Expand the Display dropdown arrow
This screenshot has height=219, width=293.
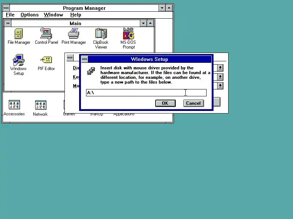pyautogui.click(x=220, y=68)
